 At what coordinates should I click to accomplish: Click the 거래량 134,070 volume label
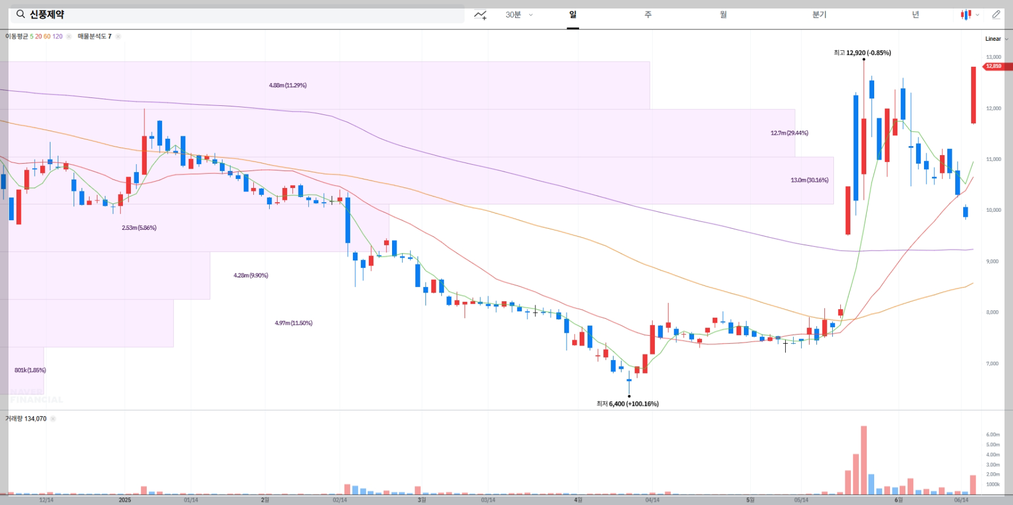26,419
